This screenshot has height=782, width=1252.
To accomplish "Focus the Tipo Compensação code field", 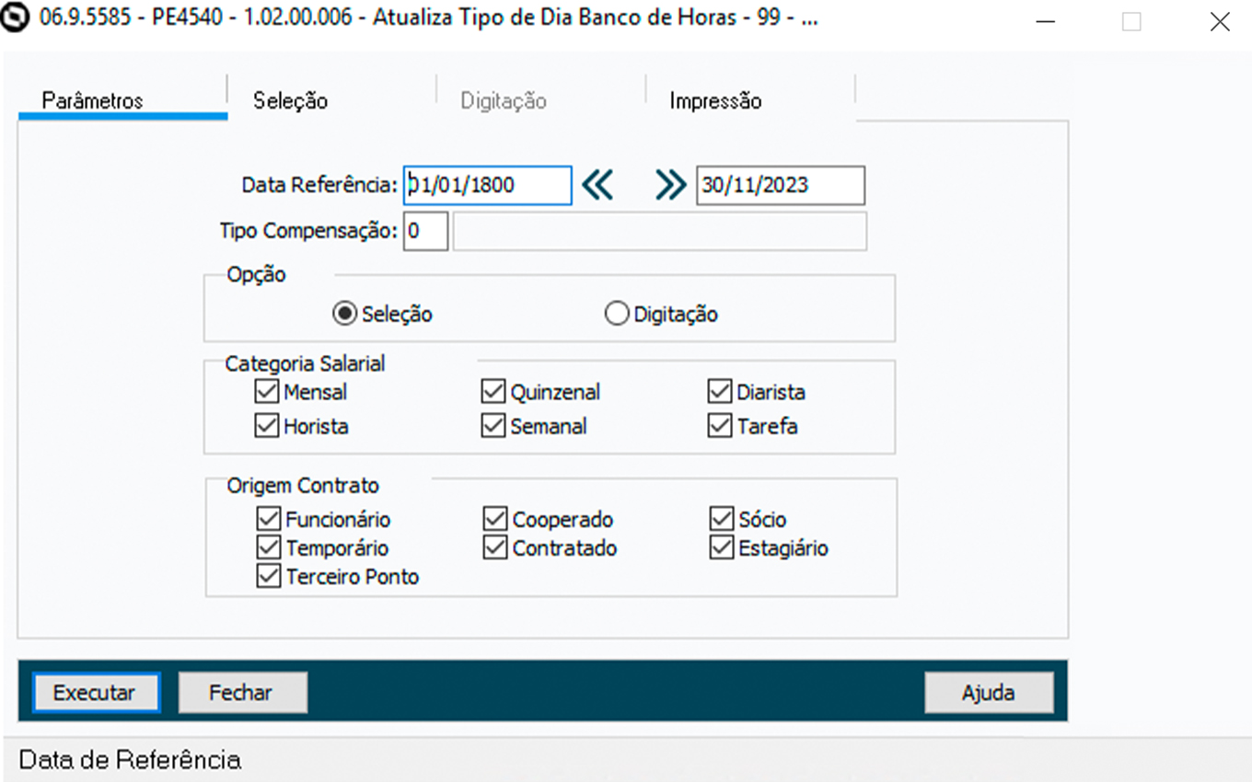I will 425,232.
